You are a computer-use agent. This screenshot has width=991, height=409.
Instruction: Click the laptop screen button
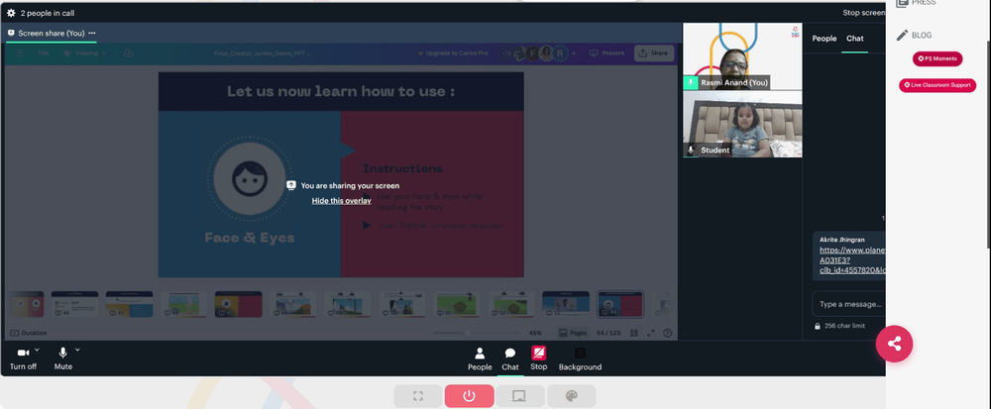point(519,396)
